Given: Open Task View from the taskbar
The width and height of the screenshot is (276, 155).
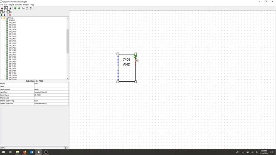Looking at the screenshot, I should [x=10, y=152].
